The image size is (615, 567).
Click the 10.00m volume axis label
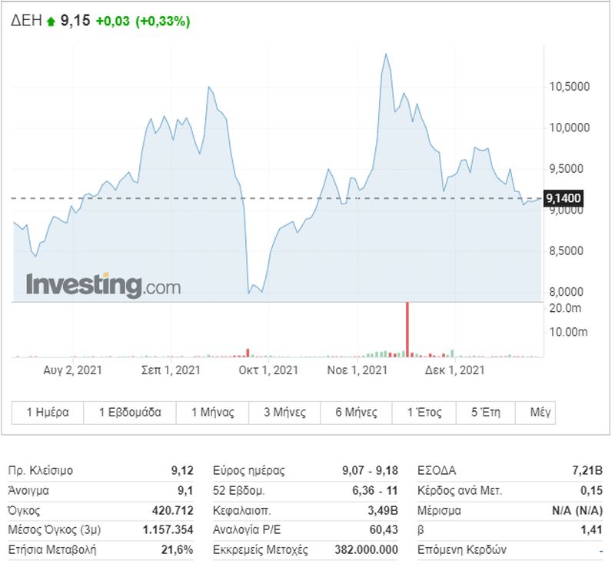coord(568,332)
